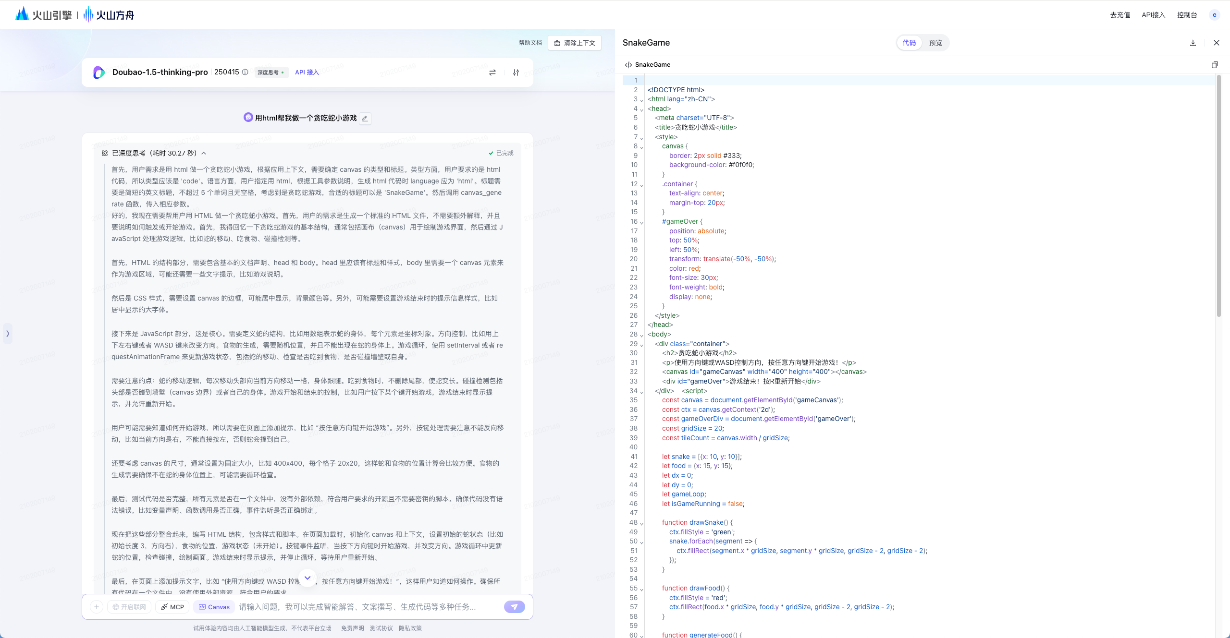Download the SnakeGame code
Screen dimensions: 1230x638
(x=1193, y=43)
